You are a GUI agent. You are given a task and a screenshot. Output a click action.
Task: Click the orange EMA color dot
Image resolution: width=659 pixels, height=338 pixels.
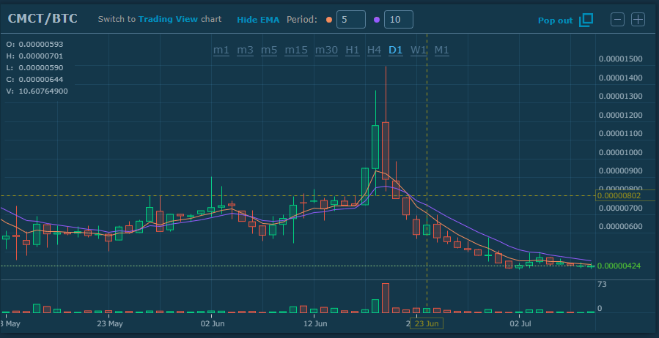(x=328, y=20)
